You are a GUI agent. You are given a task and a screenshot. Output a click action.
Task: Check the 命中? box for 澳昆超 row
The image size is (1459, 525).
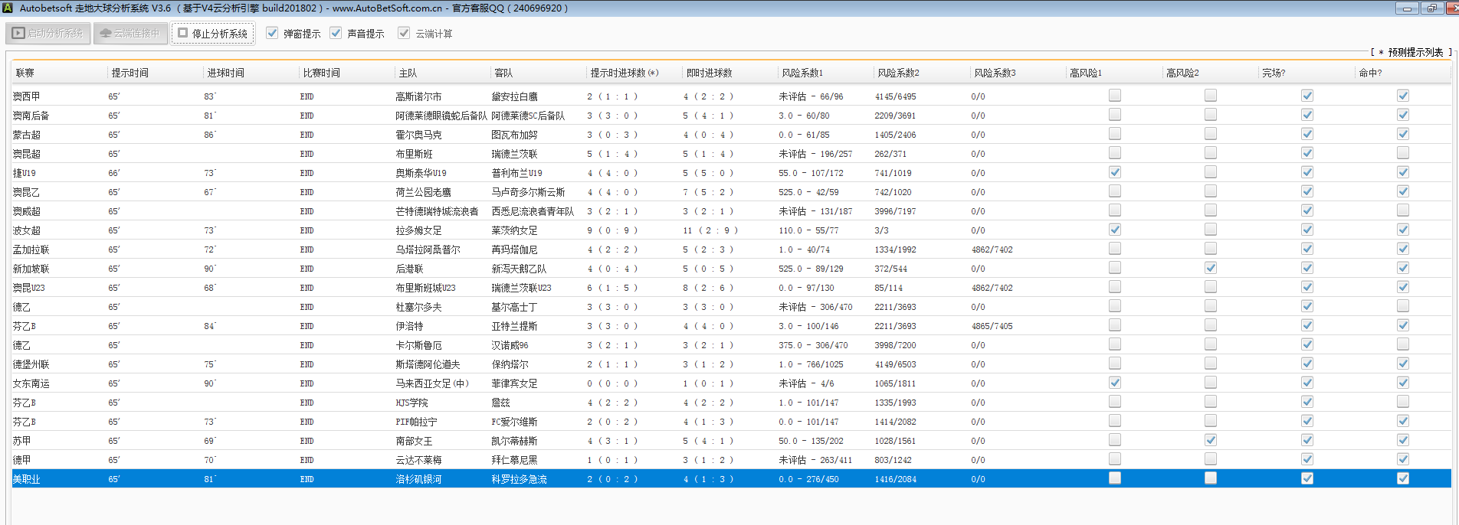pyautogui.click(x=1403, y=153)
